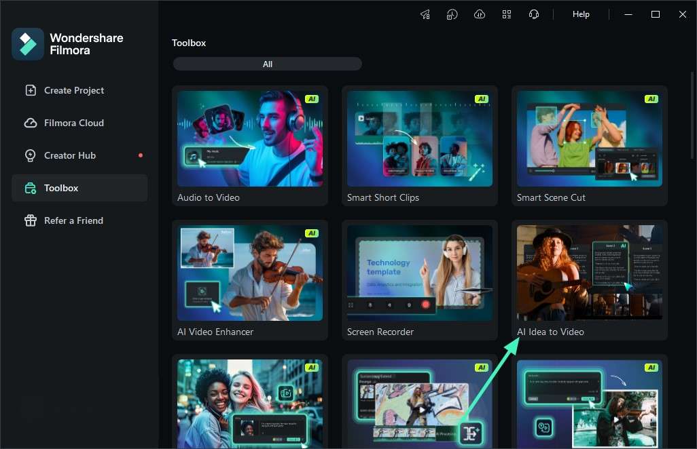Click the AI Video Enhancer label
697x449 pixels.
click(x=215, y=332)
